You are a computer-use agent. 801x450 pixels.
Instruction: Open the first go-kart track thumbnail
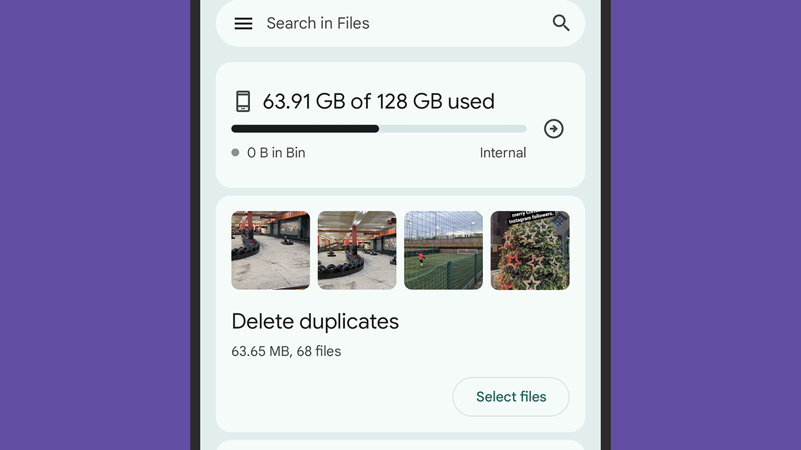271,249
